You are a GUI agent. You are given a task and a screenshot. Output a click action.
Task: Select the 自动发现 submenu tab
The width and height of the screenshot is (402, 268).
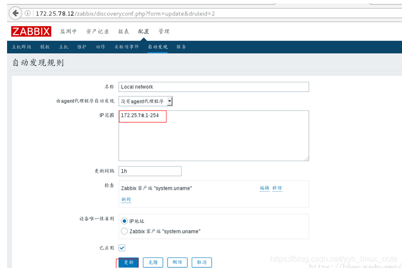click(x=157, y=47)
